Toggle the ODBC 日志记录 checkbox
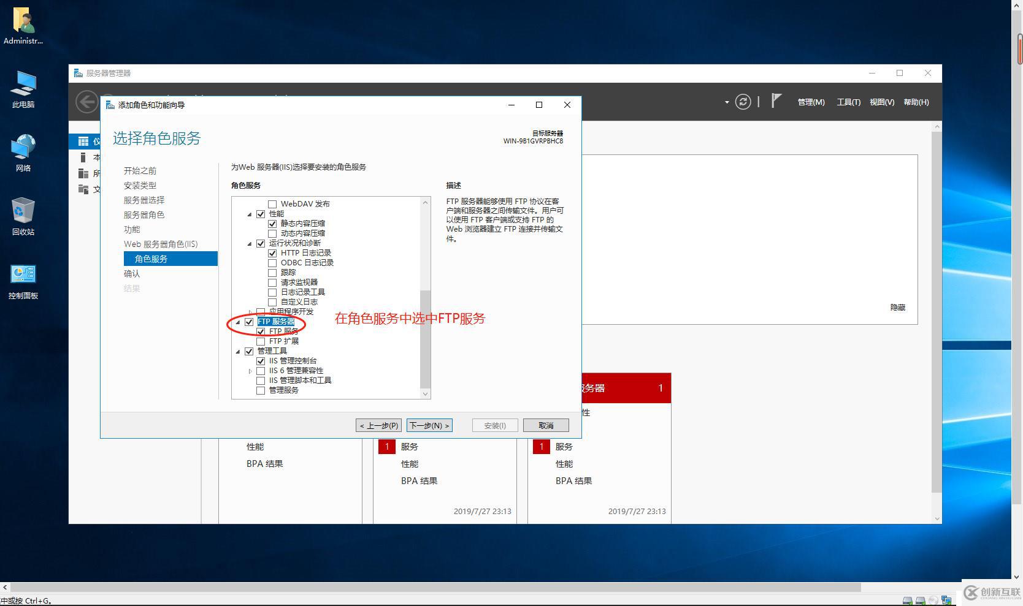The width and height of the screenshot is (1023, 606). point(272,263)
